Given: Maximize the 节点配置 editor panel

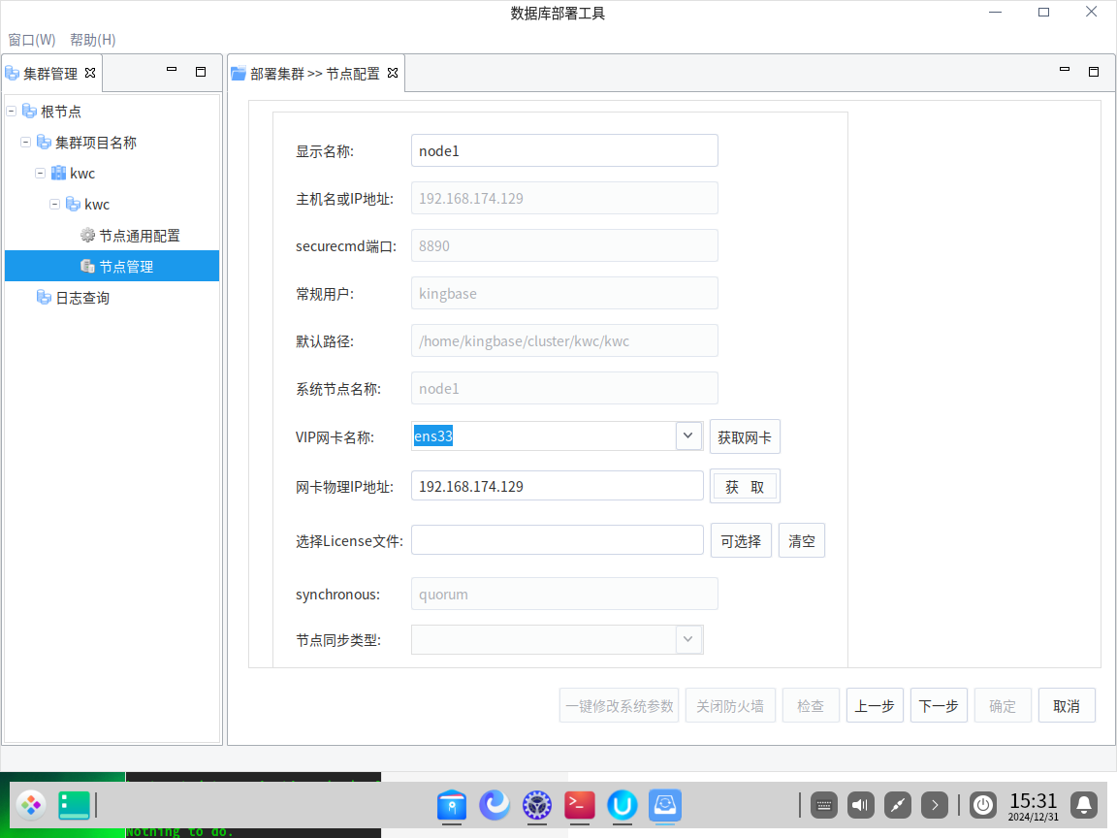Looking at the screenshot, I should click(1093, 72).
